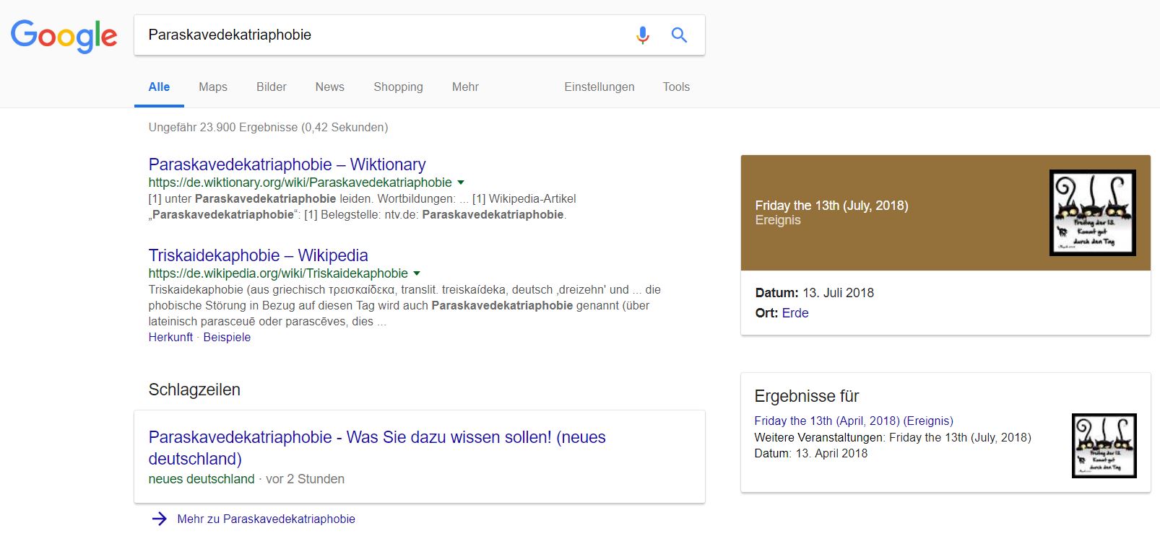Start voice search with microphone icon
1160x536 pixels.
tap(642, 35)
